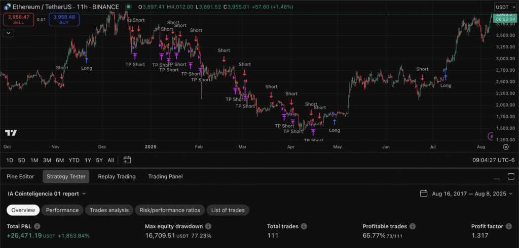Screen dimensions: 519x248
Task: Click the 0.01 spread value between SELL and BUY
Action: (x=41, y=20)
